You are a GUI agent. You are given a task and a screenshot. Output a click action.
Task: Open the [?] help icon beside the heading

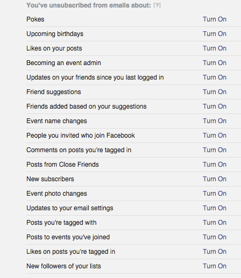[157, 5]
